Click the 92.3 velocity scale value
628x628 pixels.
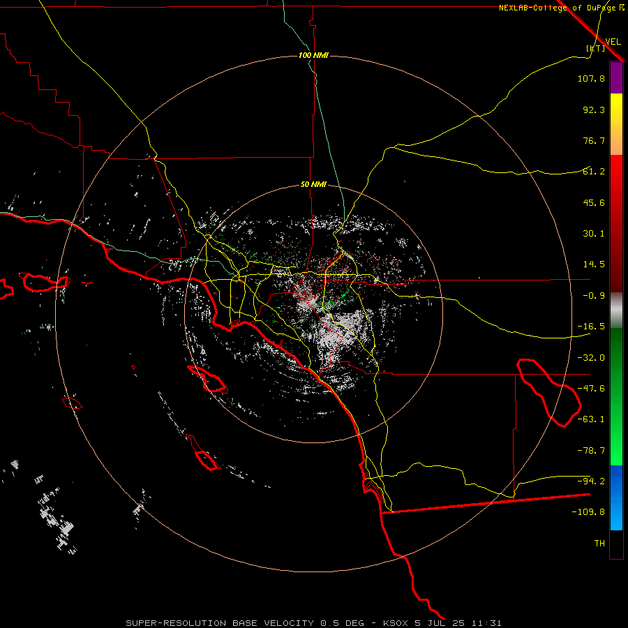tap(594, 110)
